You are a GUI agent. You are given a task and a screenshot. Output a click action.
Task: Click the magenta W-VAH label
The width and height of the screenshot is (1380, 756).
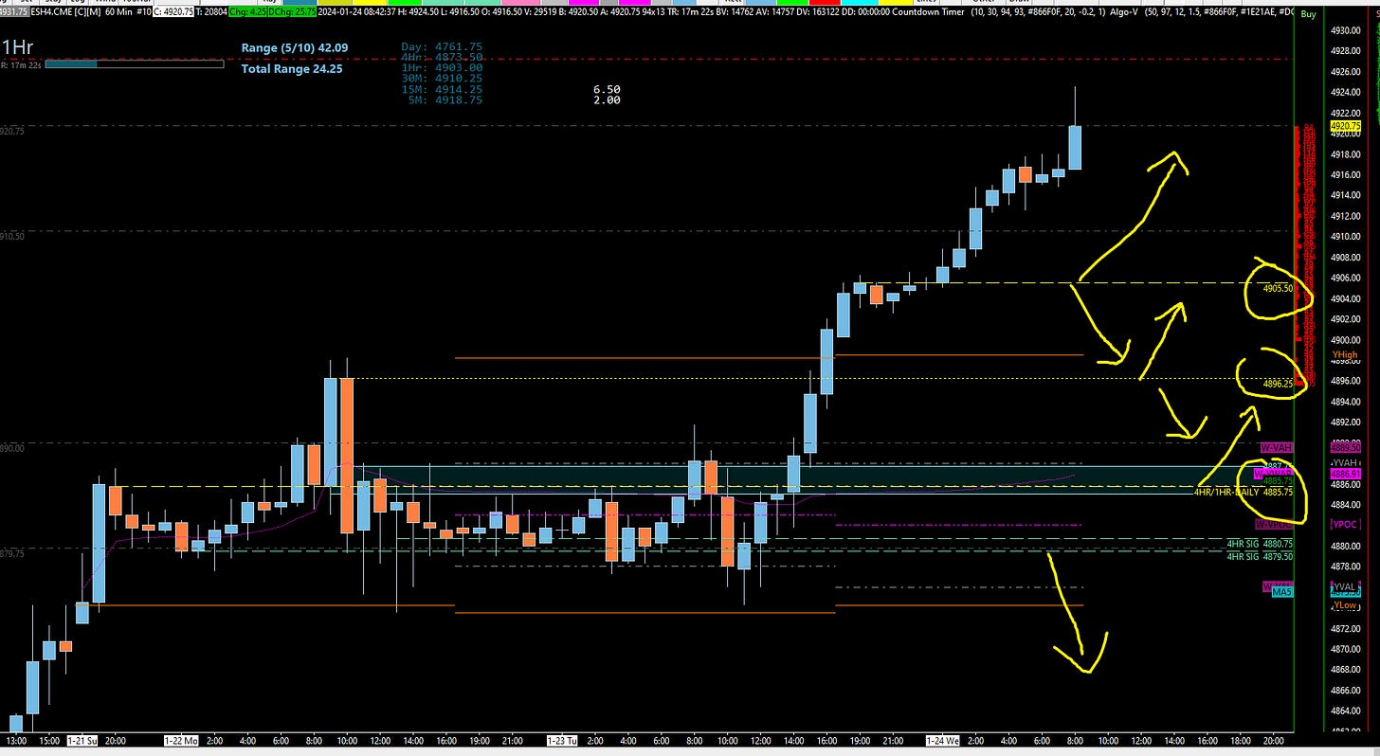pos(1276,447)
